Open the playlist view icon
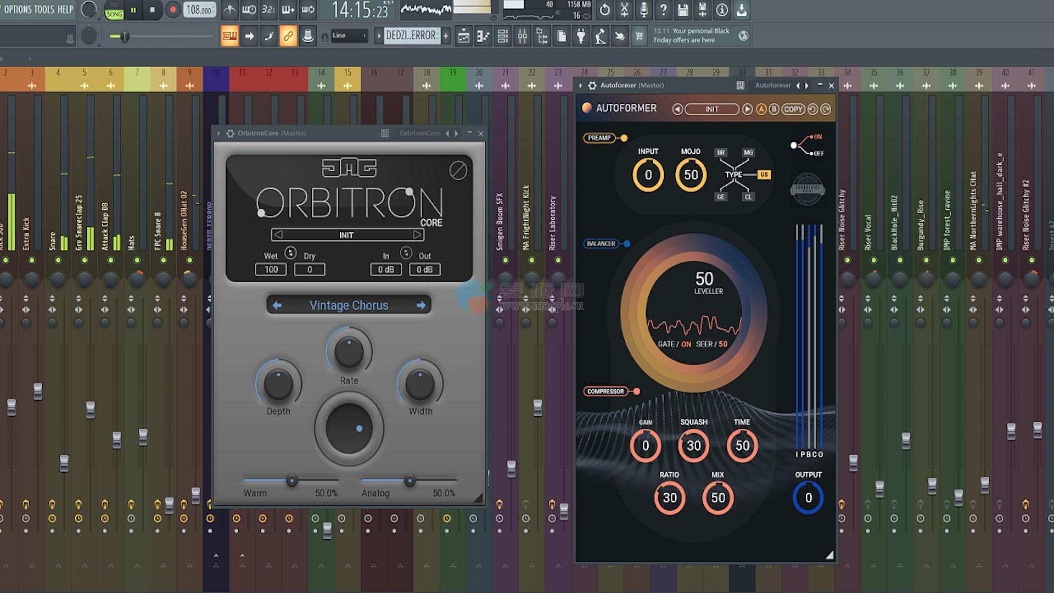This screenshot has height=593, width=1054. [x=464, y=36]
